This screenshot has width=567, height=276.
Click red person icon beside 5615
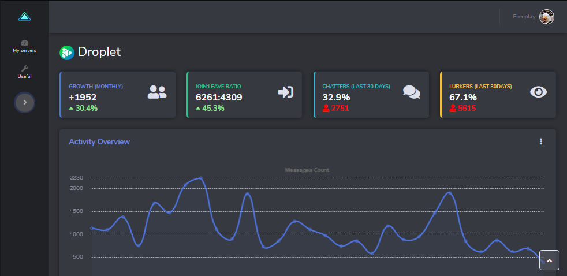452,108
